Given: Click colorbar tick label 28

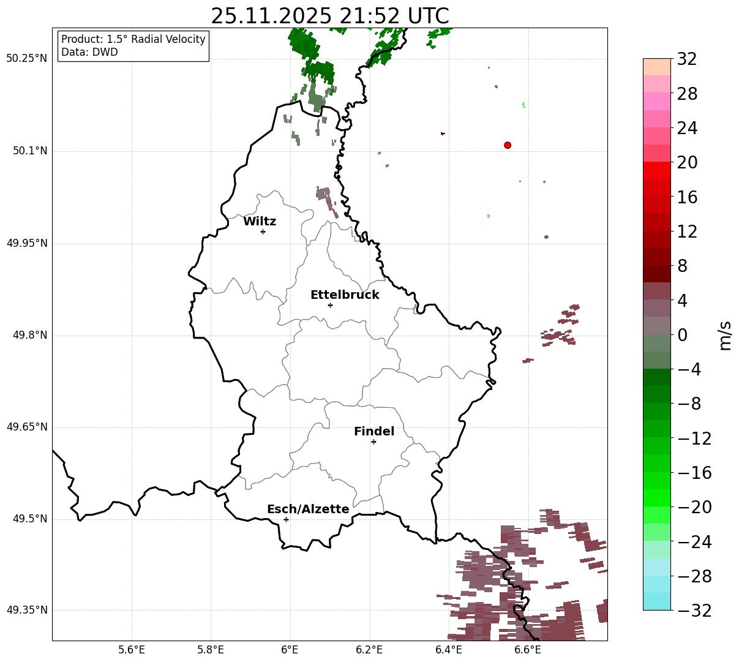Looking at the screenshot, I should [x=686, y=94].
